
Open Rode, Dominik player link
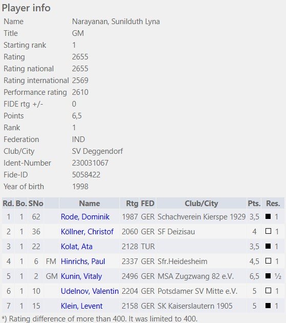pos(85,217)
